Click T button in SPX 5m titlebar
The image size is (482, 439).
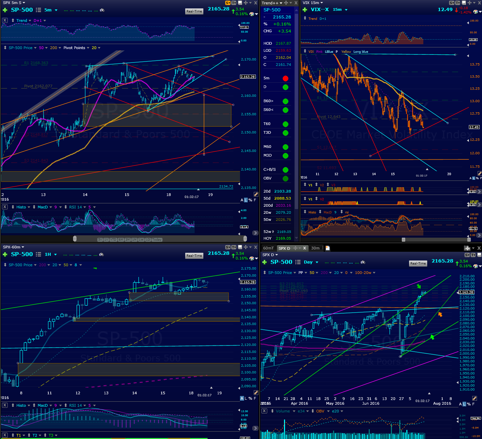pos(234,3)
